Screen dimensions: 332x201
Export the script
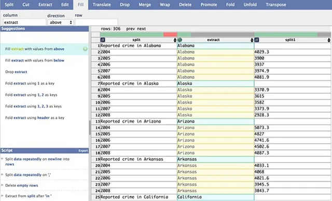click(x=83, y=151)
